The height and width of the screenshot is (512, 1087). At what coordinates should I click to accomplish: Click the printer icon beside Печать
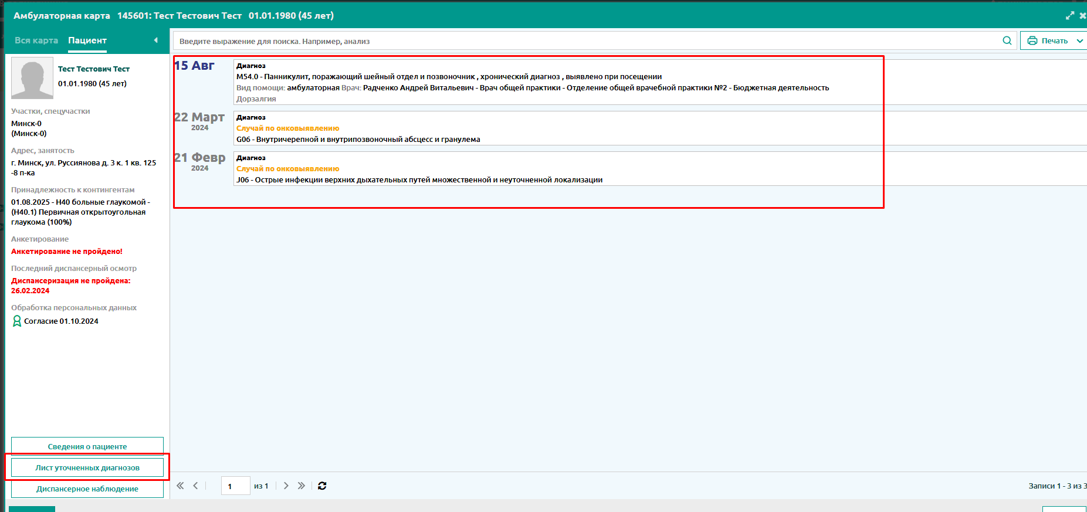[1032, 41]
